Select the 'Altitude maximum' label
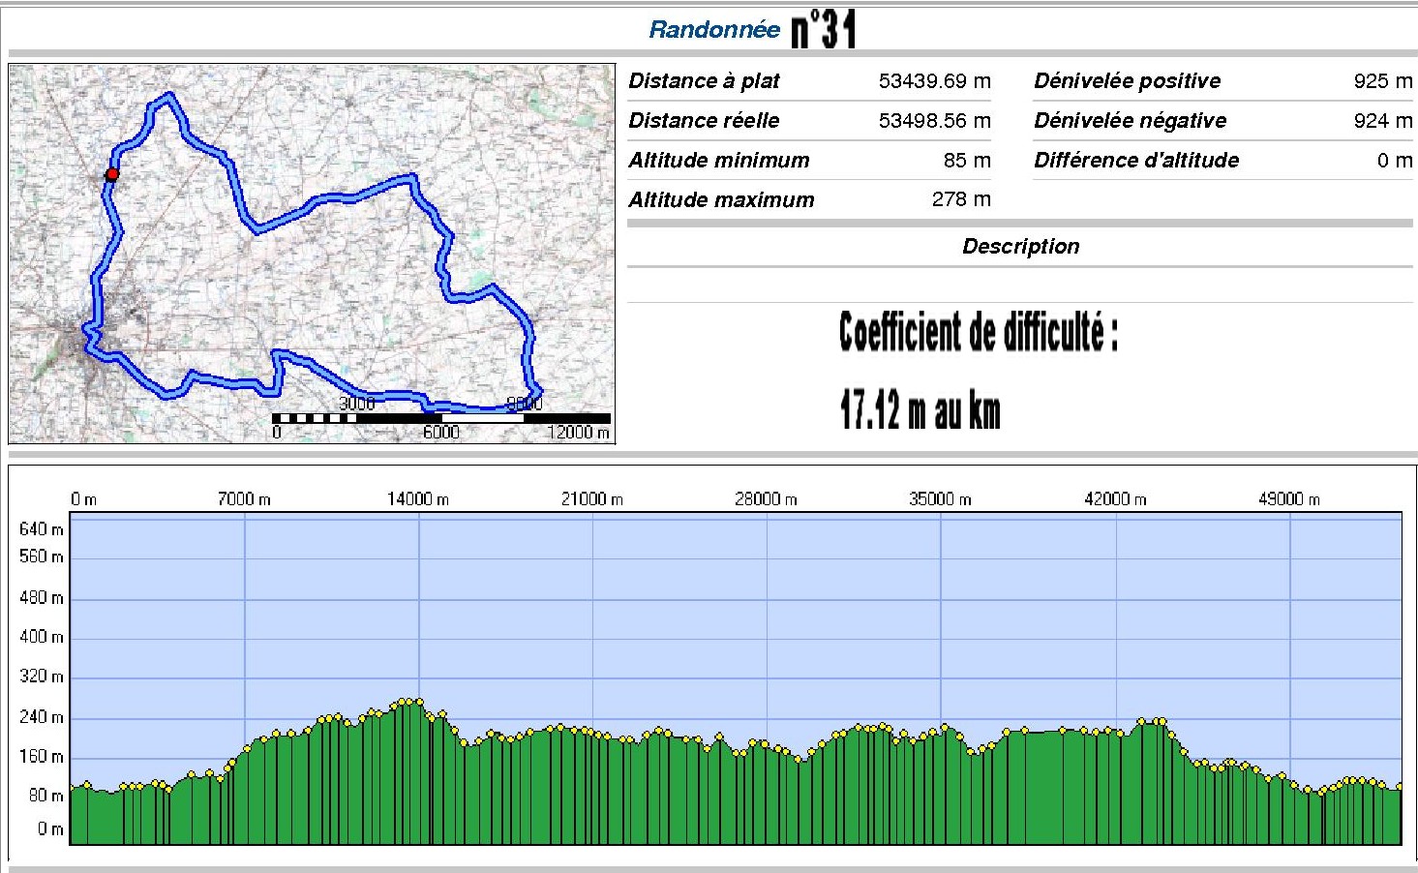The width and height of the screenshot is (1418, 873). tap(721, 200)
